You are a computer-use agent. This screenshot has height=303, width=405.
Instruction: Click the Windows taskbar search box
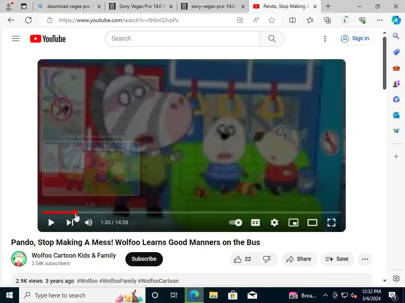[82, 295]
